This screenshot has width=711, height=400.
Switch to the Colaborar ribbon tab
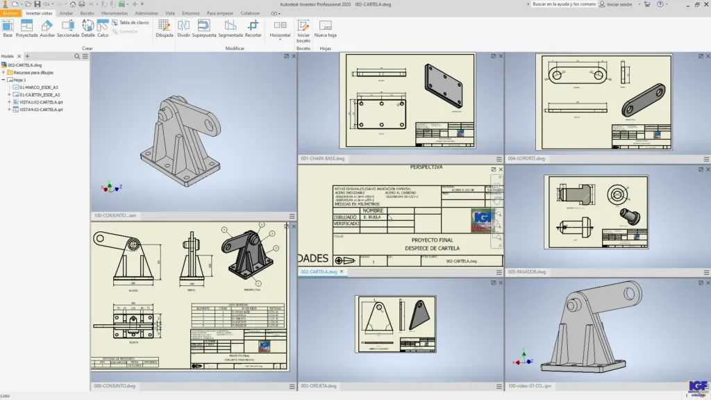pos(250,13)
